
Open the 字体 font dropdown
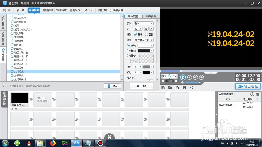pyautogui.click(x=143, y=23)
